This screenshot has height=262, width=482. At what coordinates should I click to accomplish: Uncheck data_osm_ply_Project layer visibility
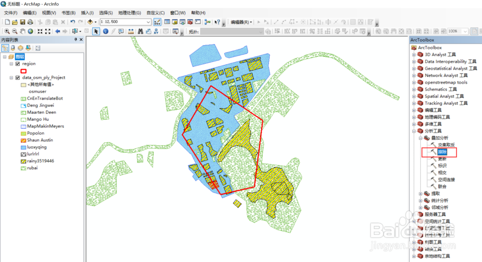coord(17,78)
